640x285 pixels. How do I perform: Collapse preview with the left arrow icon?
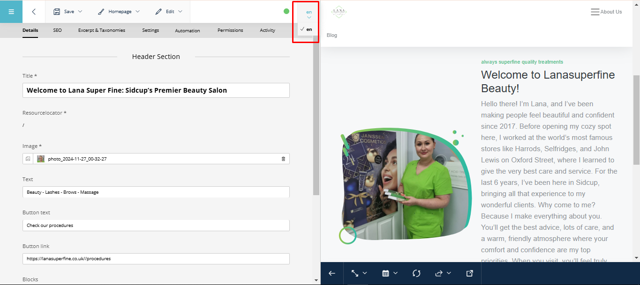coord(332,273)
